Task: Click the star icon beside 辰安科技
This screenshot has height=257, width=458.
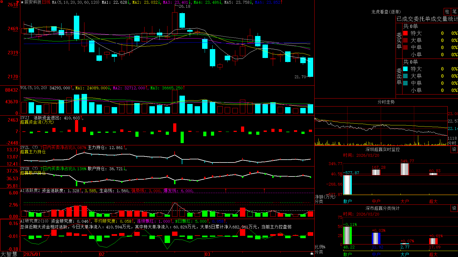Action: [22, 2]
